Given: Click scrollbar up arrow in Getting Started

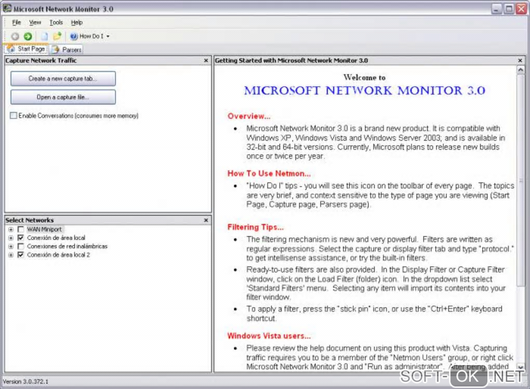Looking at the screenshot, I should (521, 70).
